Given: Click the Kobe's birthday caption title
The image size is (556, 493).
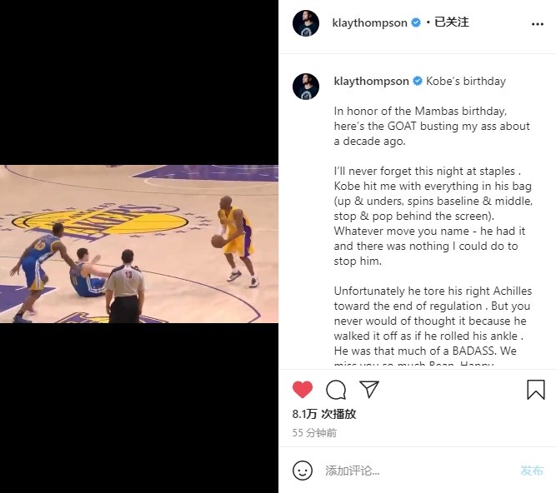Looking at the screenshot, I should 466,81.
